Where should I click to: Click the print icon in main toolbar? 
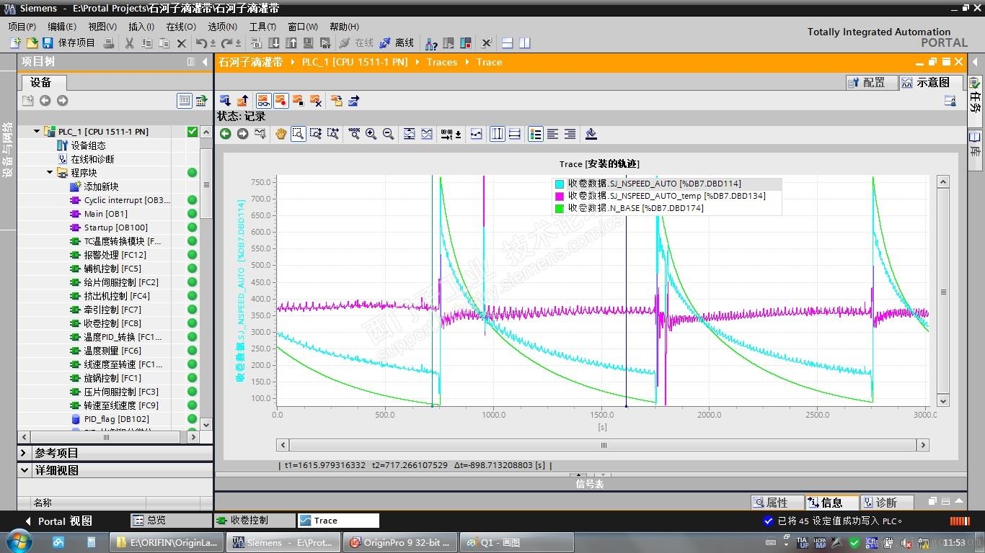pos(109,43)
